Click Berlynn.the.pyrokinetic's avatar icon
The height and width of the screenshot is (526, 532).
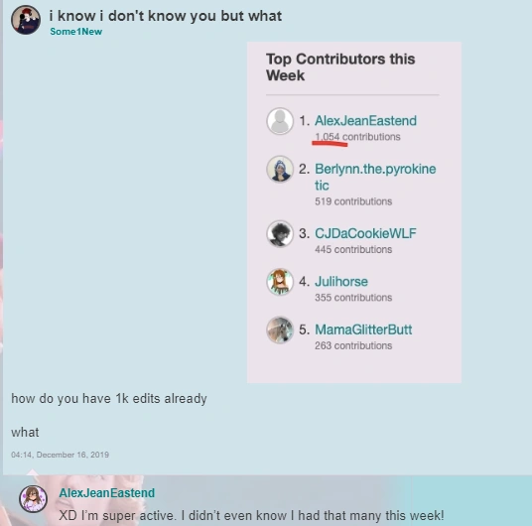[x=280, y=169]
